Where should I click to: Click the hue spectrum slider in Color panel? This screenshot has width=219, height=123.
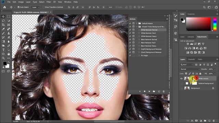click(215, 24)
